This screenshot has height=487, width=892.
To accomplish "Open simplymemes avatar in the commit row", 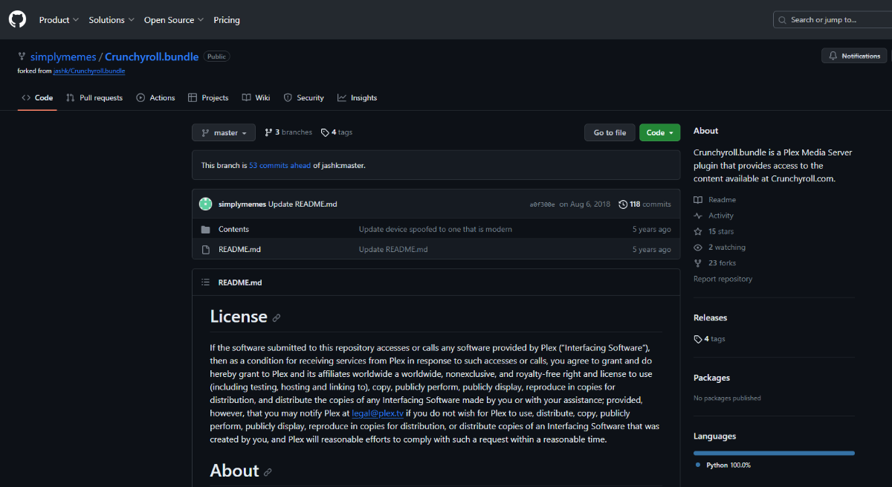I will tap(206, 204).
